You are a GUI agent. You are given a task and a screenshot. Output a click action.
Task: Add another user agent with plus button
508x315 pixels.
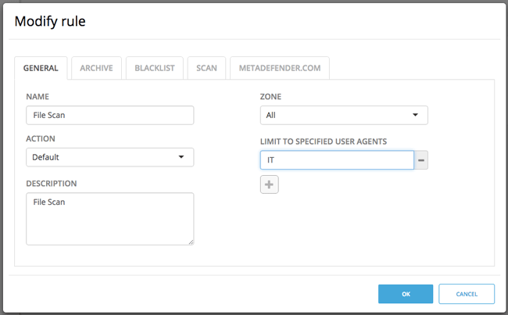[269, 184]
